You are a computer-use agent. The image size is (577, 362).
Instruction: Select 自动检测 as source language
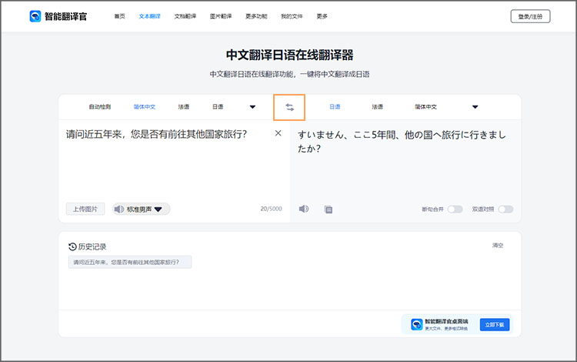pyautogui.click(x=100, y=107)
